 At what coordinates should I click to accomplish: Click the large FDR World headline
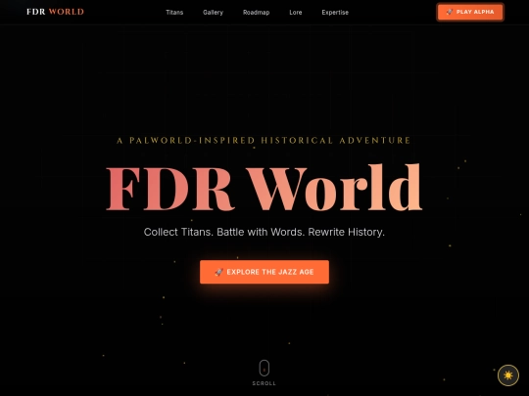coord(264,188)
